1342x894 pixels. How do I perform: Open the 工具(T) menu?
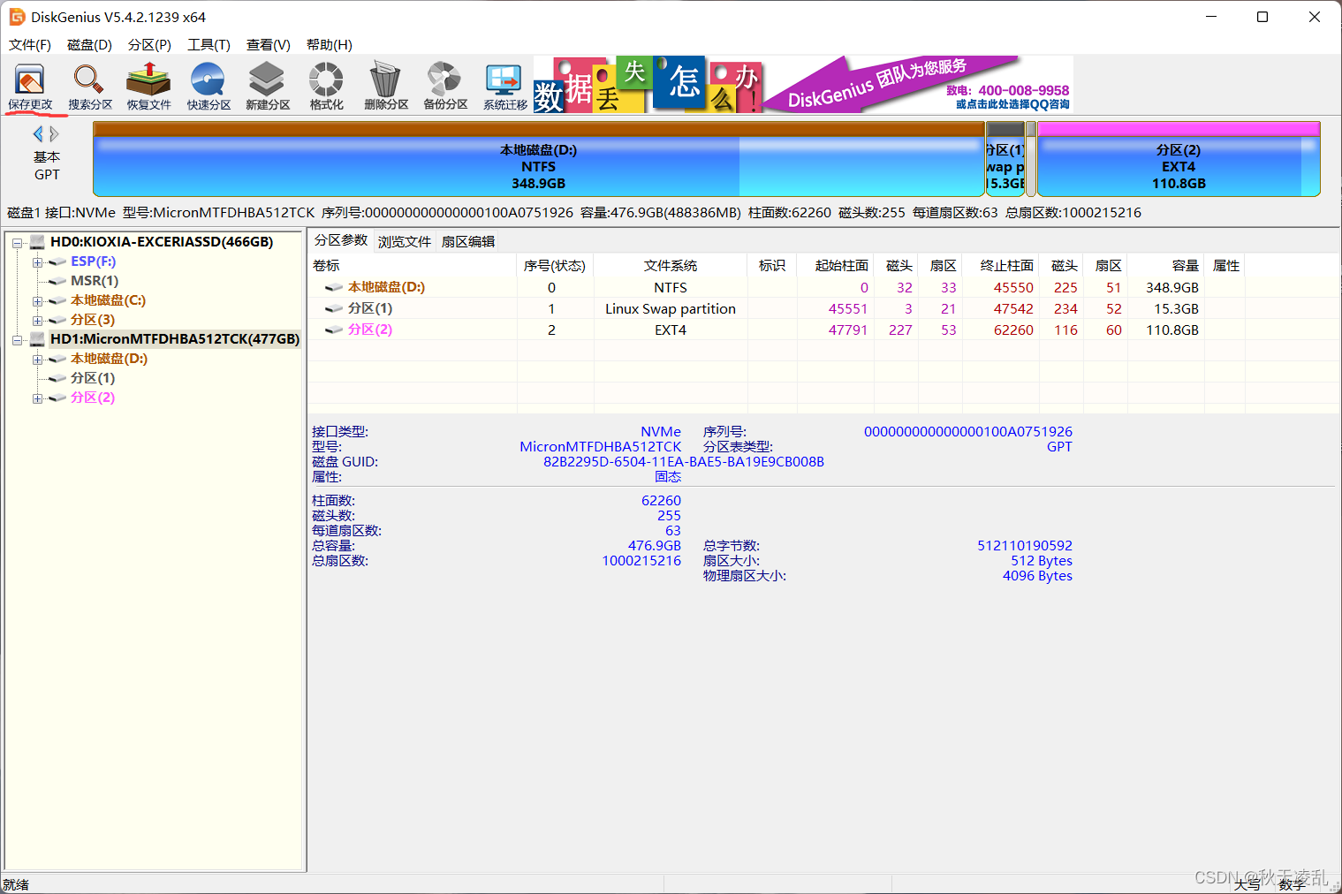click(x=209, y=45)
